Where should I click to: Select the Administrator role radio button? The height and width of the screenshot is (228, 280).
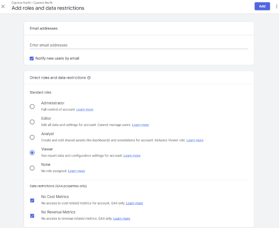pyautogui.click(x=32, y=106)
